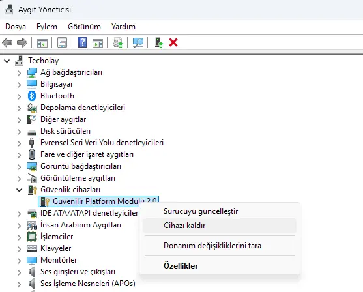
Task: Click the show/hide action pane toolbar icon
Action: tap(98, 43)
